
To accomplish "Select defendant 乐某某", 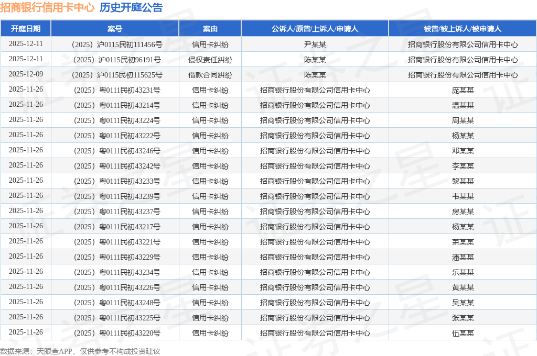I will (x=463, y=272).
